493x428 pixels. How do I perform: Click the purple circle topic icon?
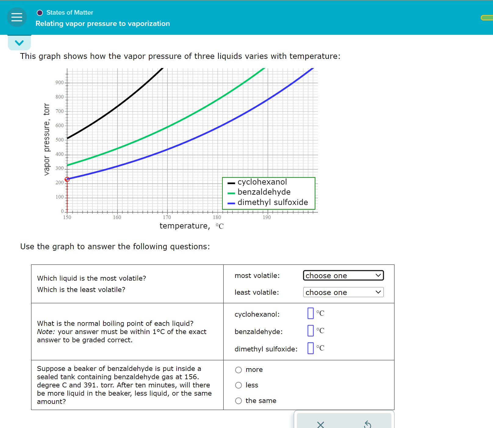click(x=40, y=13)
